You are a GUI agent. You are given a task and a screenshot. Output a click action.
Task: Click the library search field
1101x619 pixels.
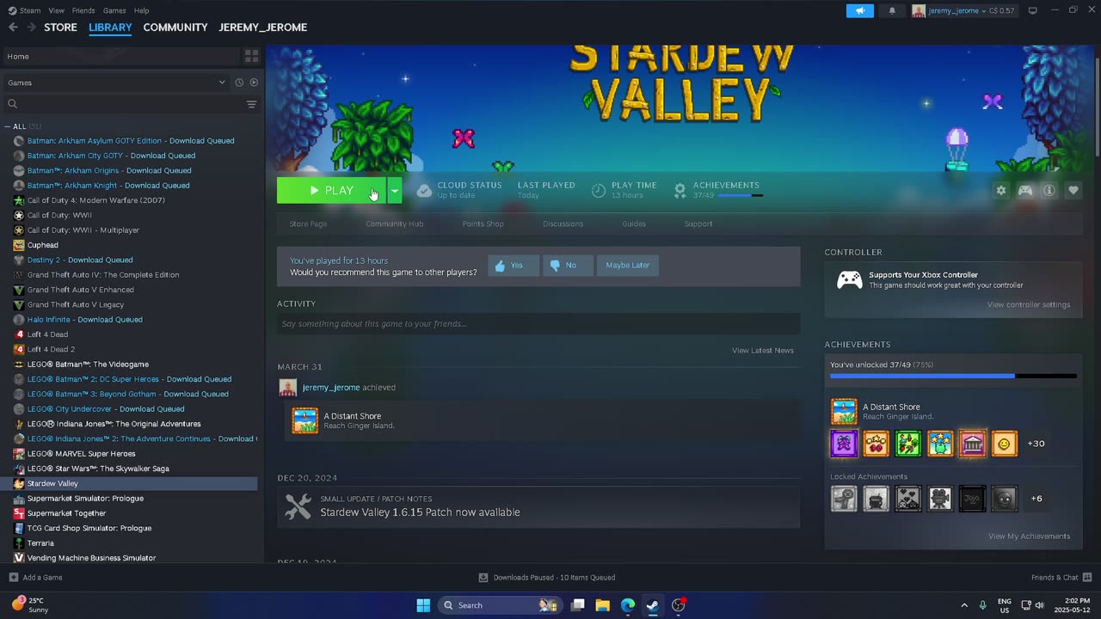coord(125,104)
